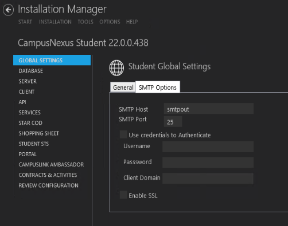The height and width of the screenshot is (226, 288).
Task: Select the SMTP Options tab
Action: tap(158, 87)
